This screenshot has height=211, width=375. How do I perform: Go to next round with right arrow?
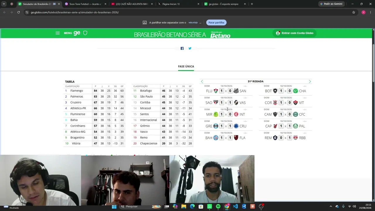tap(310, 81)
